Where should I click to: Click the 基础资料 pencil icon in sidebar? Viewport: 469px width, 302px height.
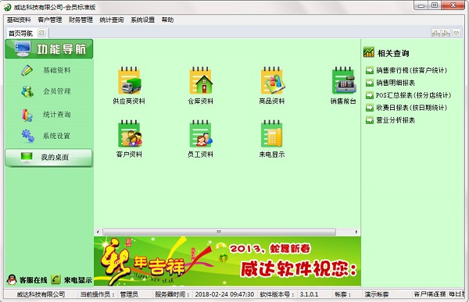[27, 70]
